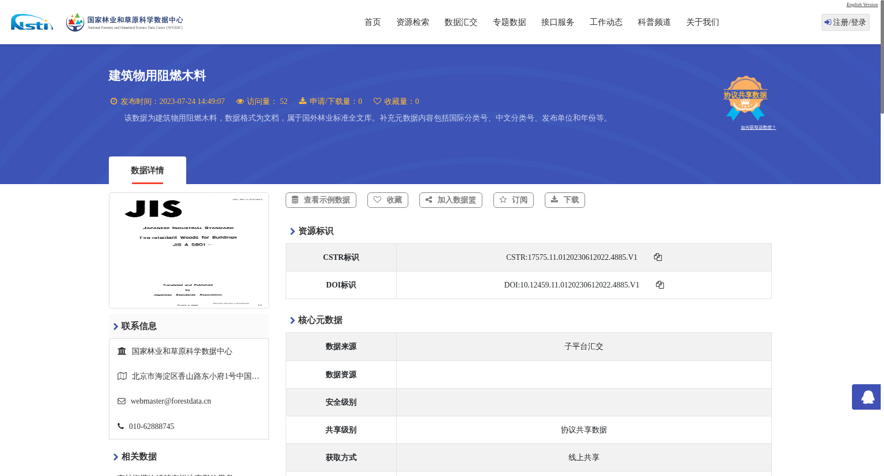Click the phone icon beside 010-62888745

(120, 426)
